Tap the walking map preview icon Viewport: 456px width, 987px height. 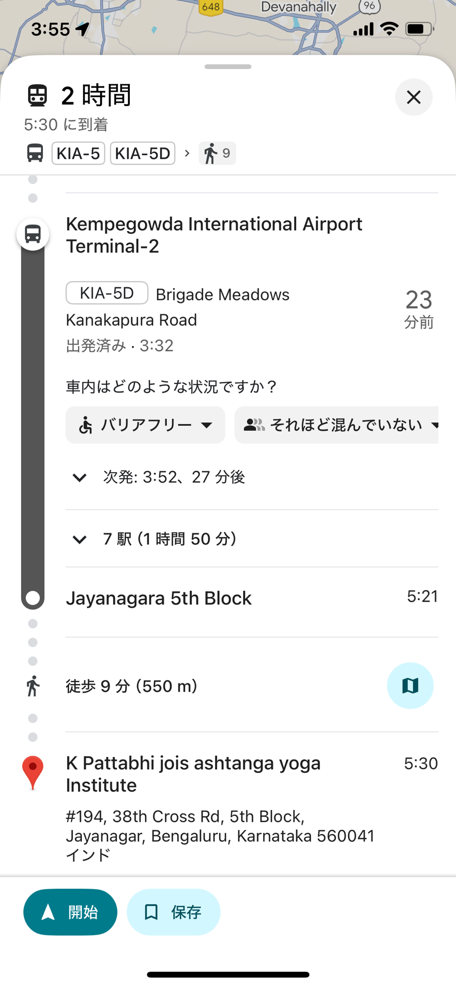pyautogui.click(x=410, y=685)
